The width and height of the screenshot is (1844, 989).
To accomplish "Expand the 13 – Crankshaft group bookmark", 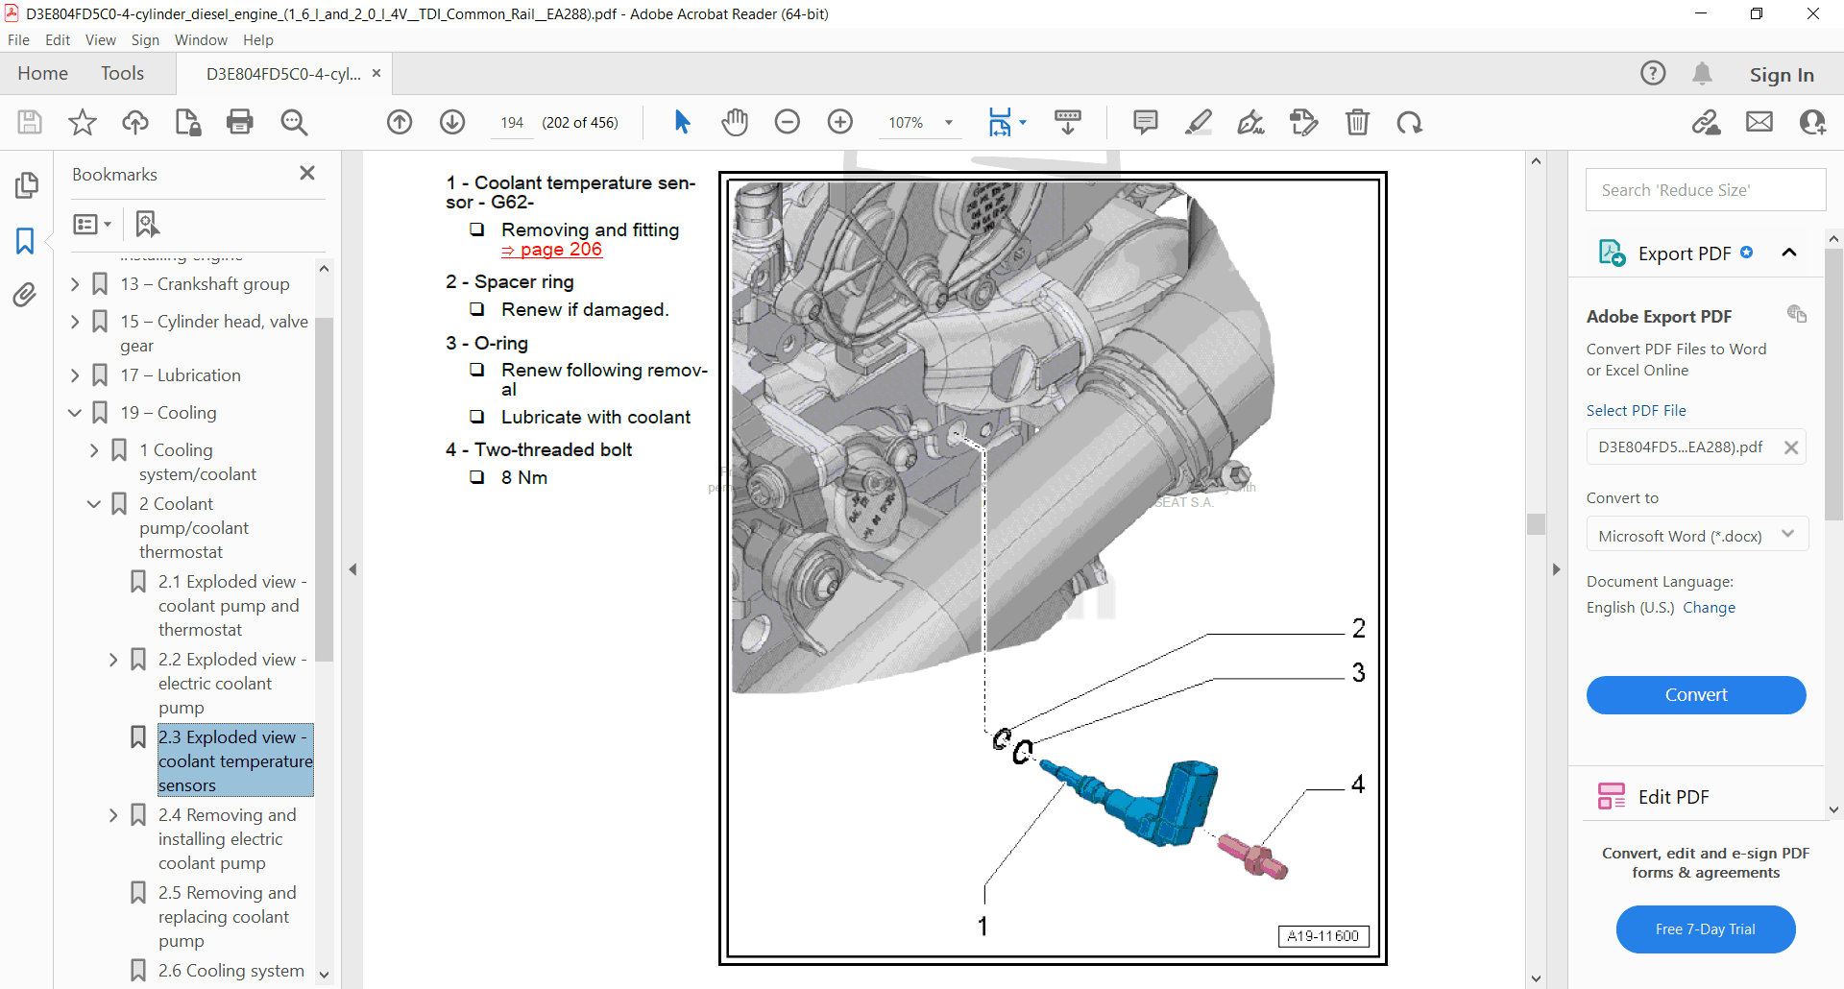I will click(75, 284).
